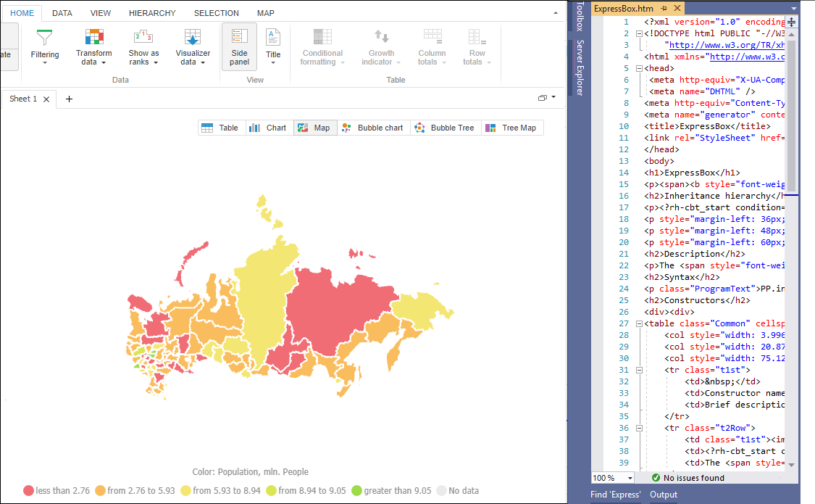Select the Show as ranks icon
Image resolution: width=815 pixels, height=504 pixels.
point(143,46)
